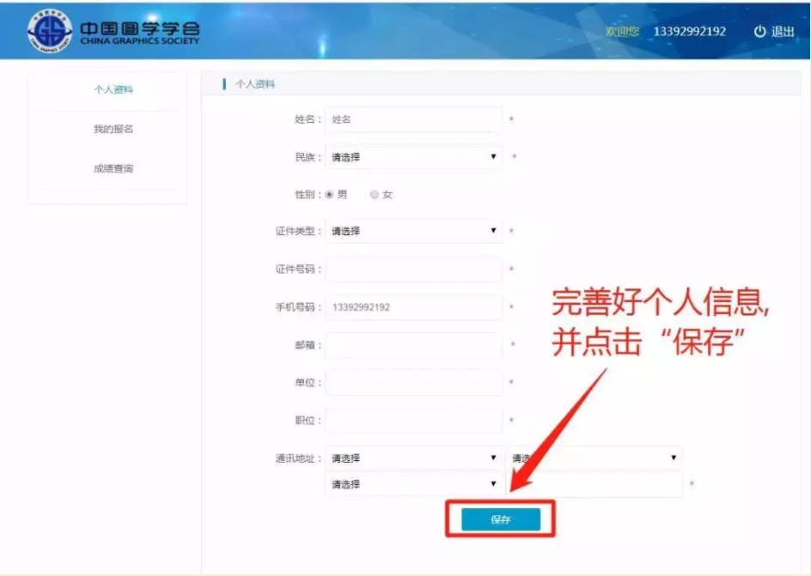The width and height of the screenshot is (811, 576).
Task: Open 成绩查询 in the left sidebar
Action: tap(113, 168)
